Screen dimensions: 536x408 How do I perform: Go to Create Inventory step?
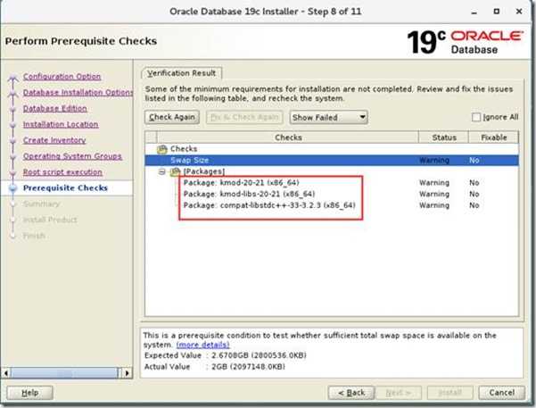(54, 140)
